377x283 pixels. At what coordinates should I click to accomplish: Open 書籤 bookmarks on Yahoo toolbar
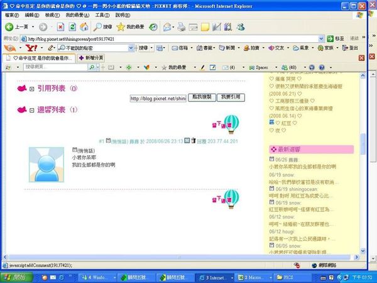(205, 48)
